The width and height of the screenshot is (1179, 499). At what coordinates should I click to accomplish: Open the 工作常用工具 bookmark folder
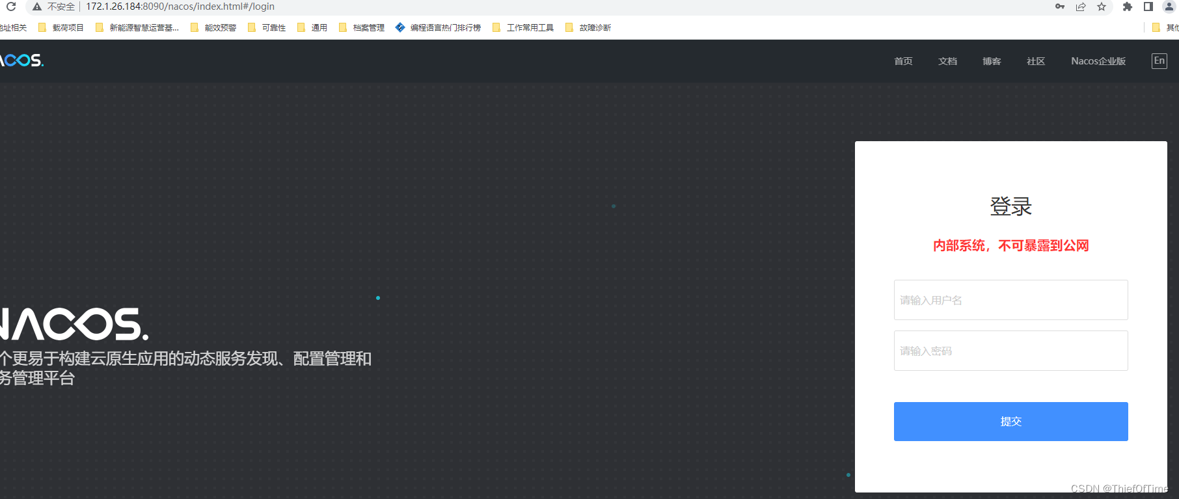[523, 27]
